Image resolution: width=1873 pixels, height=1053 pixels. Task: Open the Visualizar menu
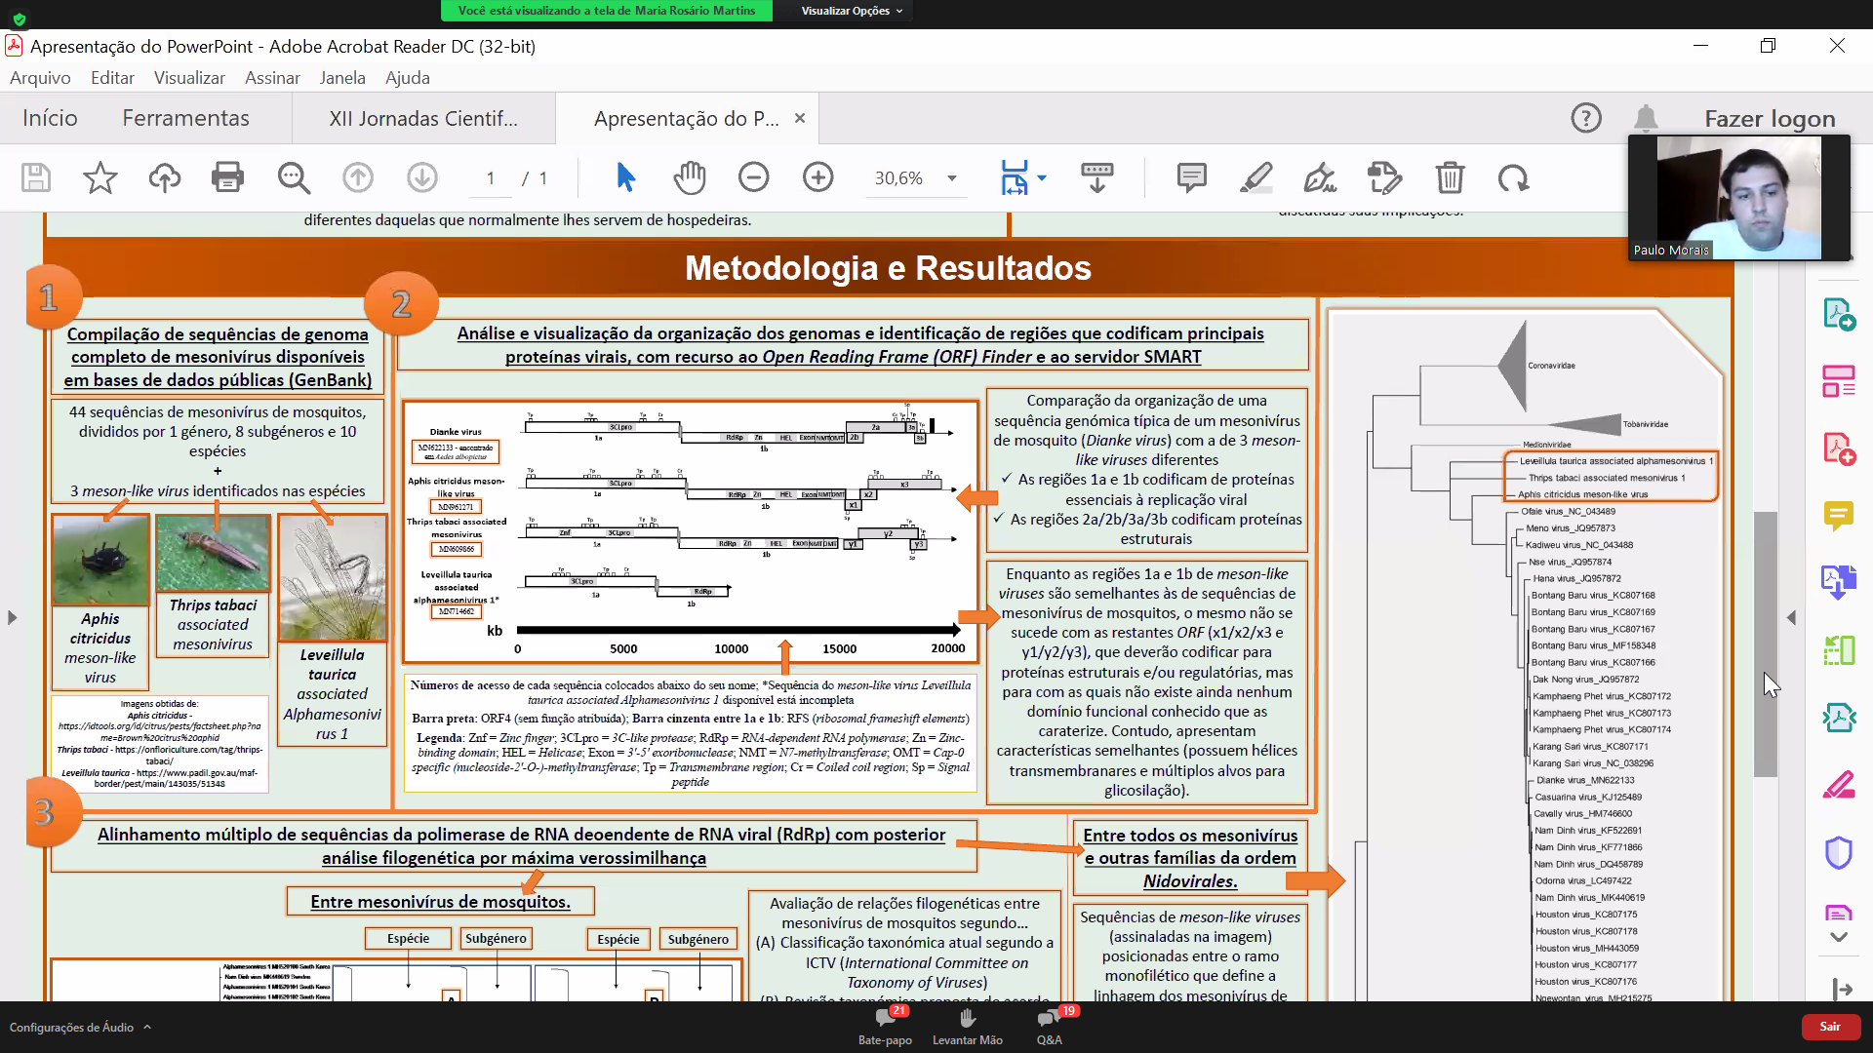point(189,78)
